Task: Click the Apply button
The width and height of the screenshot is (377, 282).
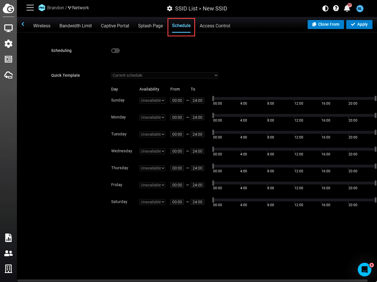Action: tap(359, 24)
